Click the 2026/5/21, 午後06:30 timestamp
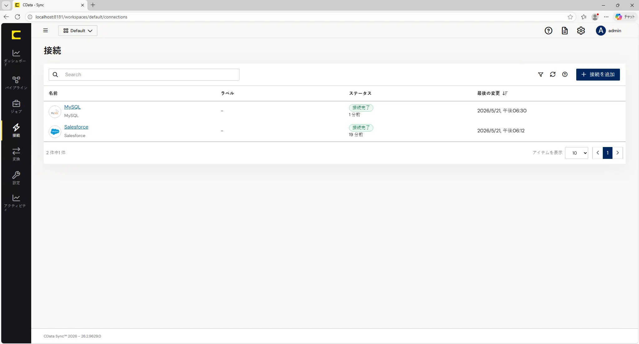 (502, 111)
